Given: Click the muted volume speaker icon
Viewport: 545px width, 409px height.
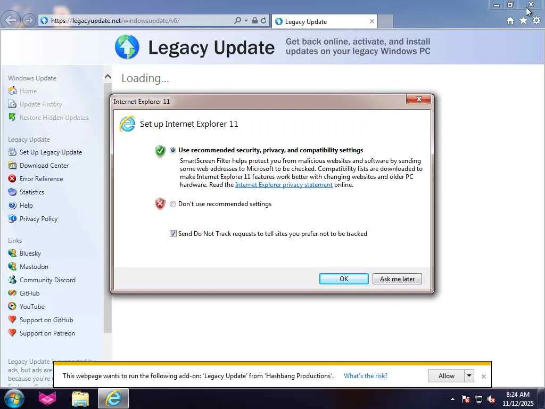Looking at the screenshot, I should [491, 399].
